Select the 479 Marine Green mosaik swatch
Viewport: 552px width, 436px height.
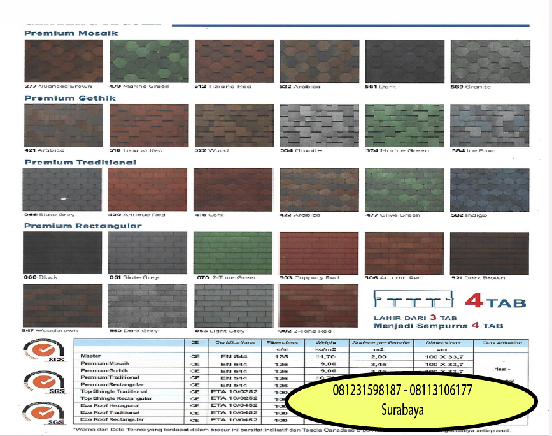pyautogui.click(x=149, y=61)
